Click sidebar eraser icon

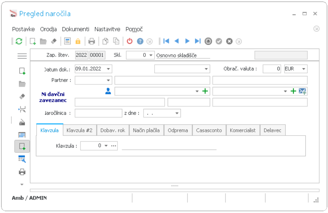pos(22,96)
